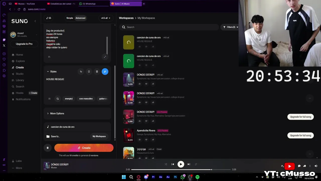This screenshot has height=181, width=321.
Task: Like the DÓNDE ESTÁS?! track lasting 3:28
Action: [x=140, y=84]
